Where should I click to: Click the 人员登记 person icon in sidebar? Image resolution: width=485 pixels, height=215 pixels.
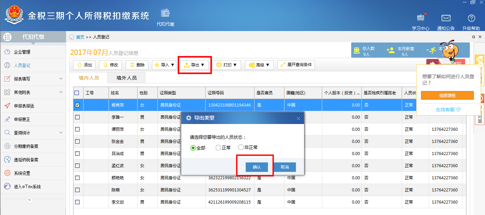(7, 65)
